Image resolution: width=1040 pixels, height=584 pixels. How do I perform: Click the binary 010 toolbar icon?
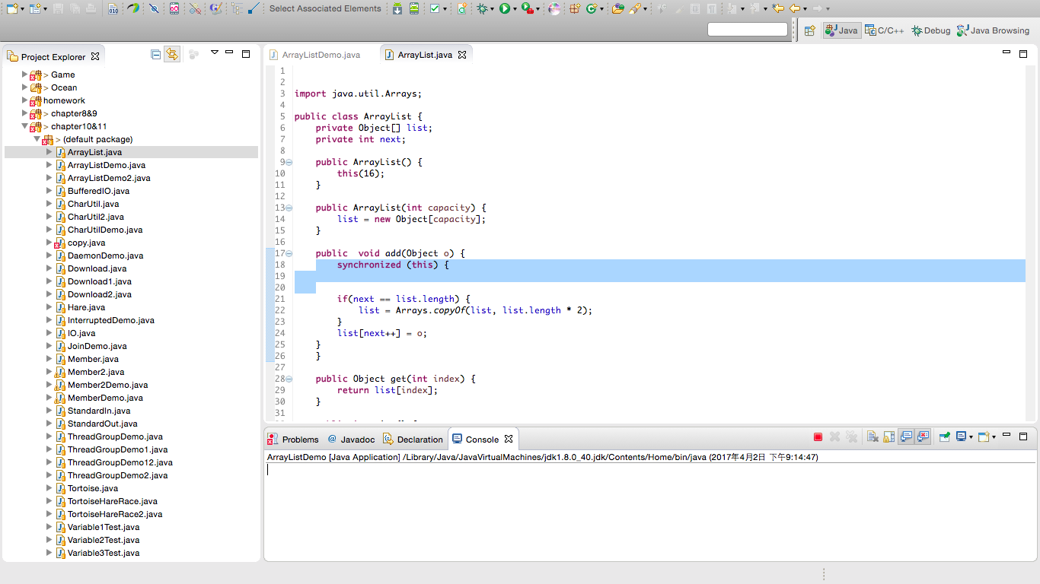pos(113,8)
